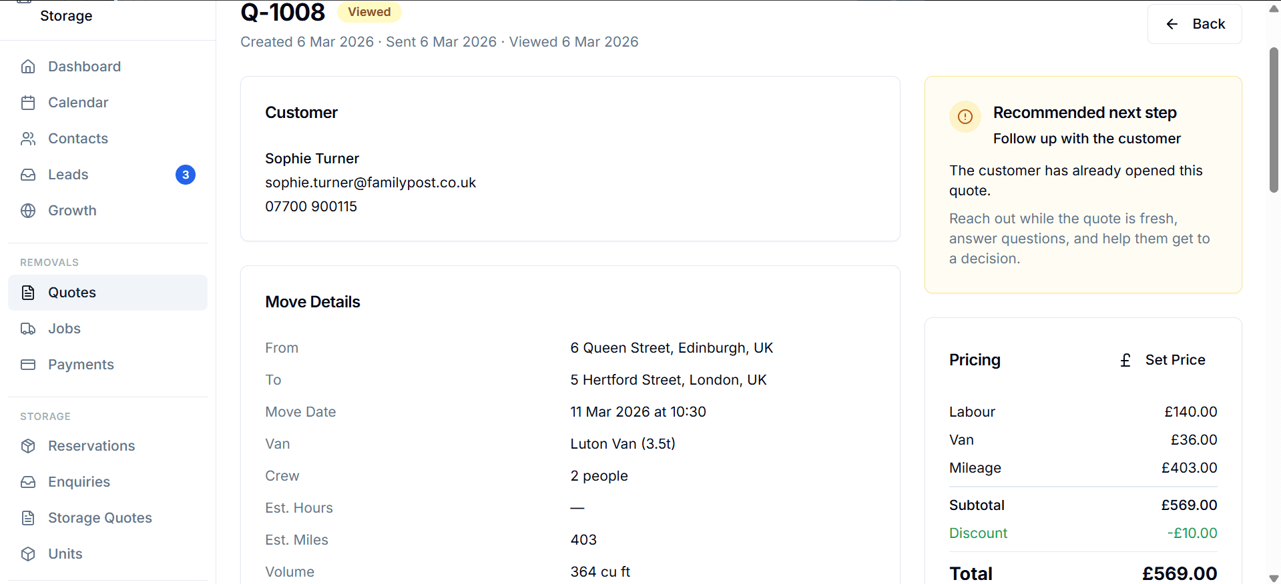Click the Reservations box icon
1281x584 pixels.
click(28, 445)
